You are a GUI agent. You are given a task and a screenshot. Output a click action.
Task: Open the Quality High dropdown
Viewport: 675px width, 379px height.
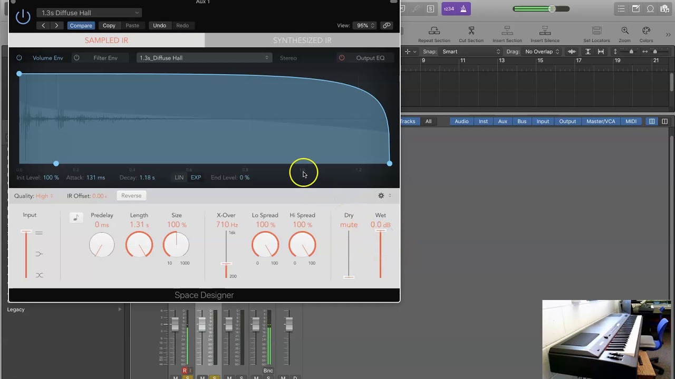(x=44, y=196)
